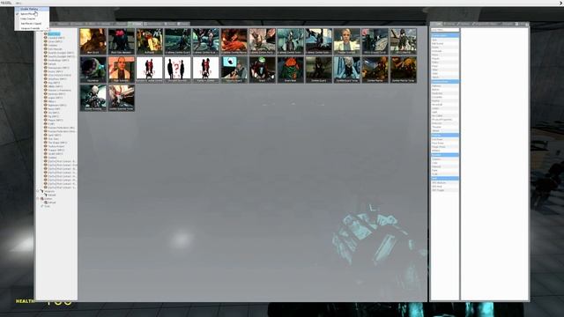Uncheck Ignore Players in NPCs menu
The width and height of the screenshot is (564, 317).
pos(32,14)
